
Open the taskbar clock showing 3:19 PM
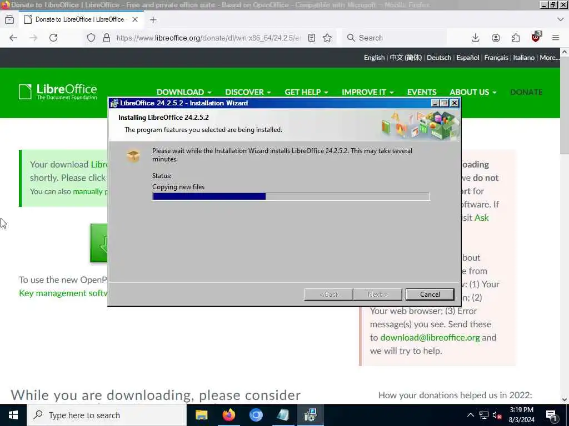521,415
